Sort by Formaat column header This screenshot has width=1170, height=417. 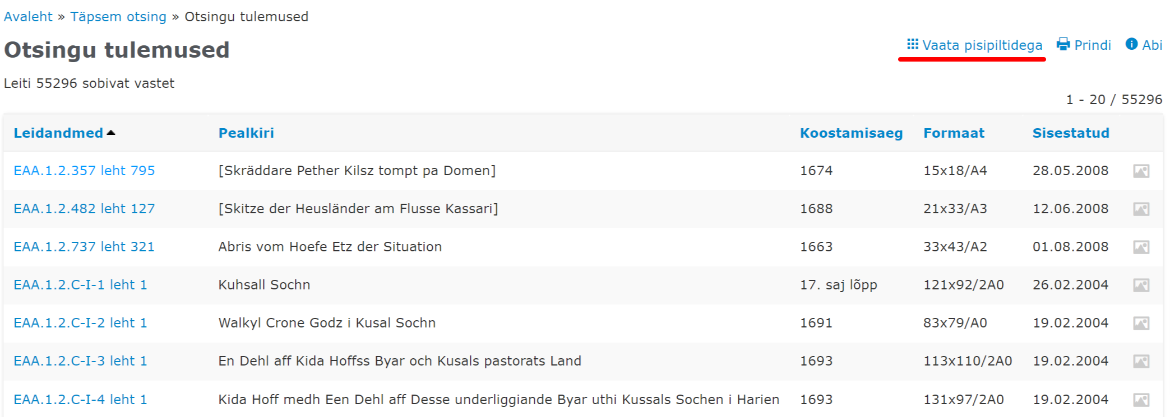click(954, 133)
